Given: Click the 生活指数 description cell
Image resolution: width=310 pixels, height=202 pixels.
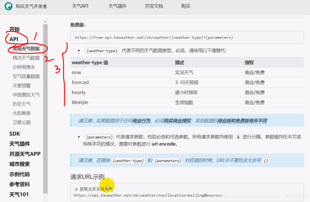Looking at the screenshot, I should 184,102.
